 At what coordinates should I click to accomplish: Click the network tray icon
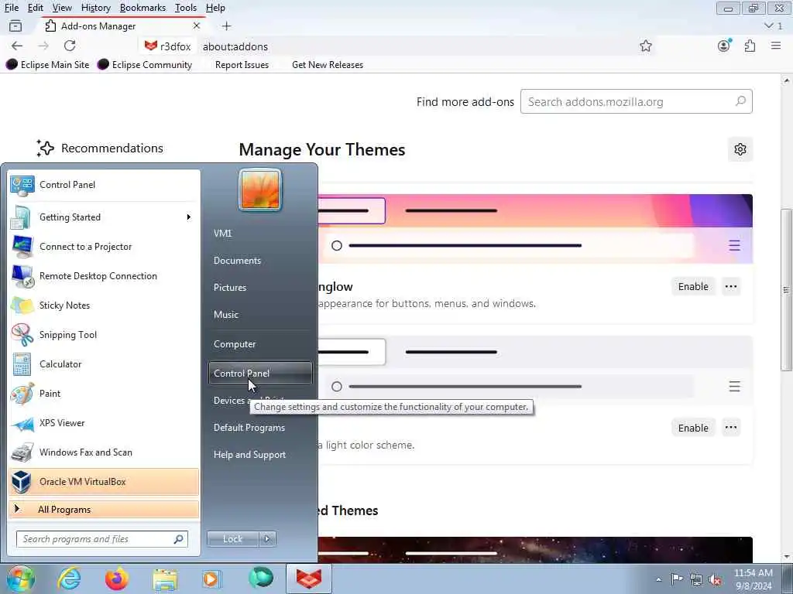pyautogui.click(x=696, y=579)
